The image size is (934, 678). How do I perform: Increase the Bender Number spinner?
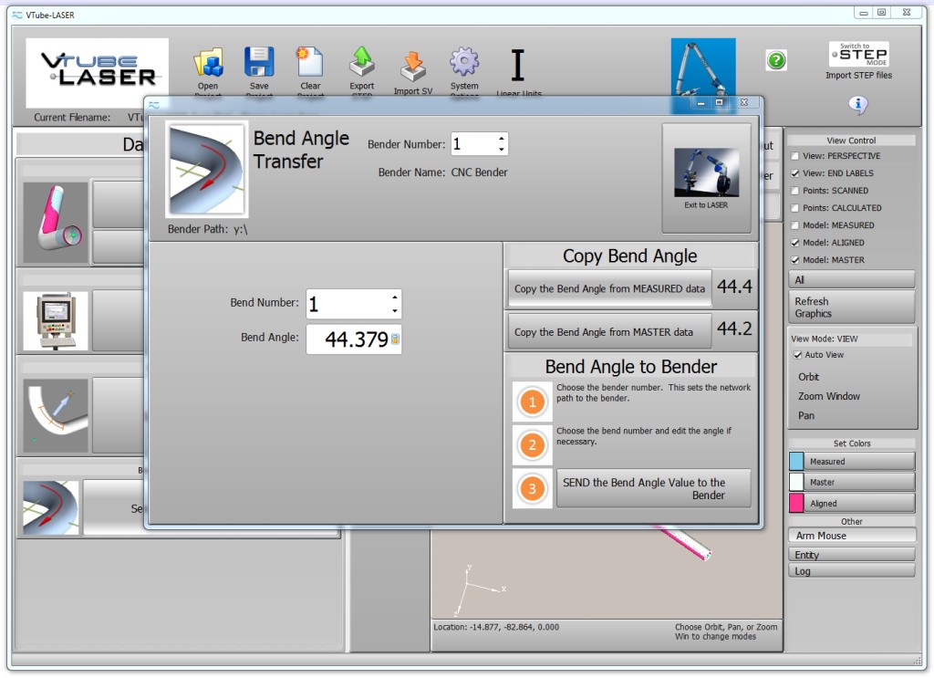(x=501, y=139)
